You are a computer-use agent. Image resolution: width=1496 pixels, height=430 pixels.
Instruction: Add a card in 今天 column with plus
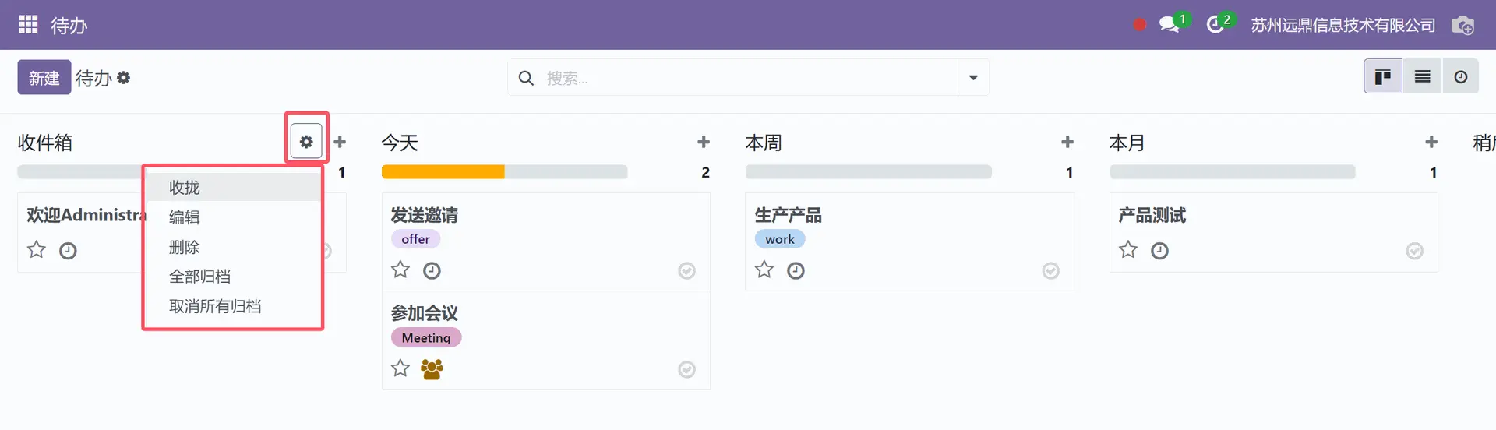click(704, 142)
